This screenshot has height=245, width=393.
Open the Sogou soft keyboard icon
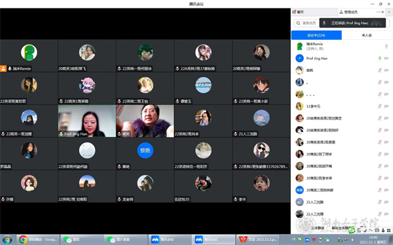[x=377, y=230]
